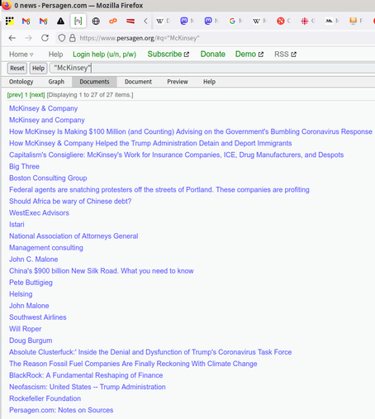Open the "Doug Burgum" document
375x419 pixels.
tap(31, 340)
